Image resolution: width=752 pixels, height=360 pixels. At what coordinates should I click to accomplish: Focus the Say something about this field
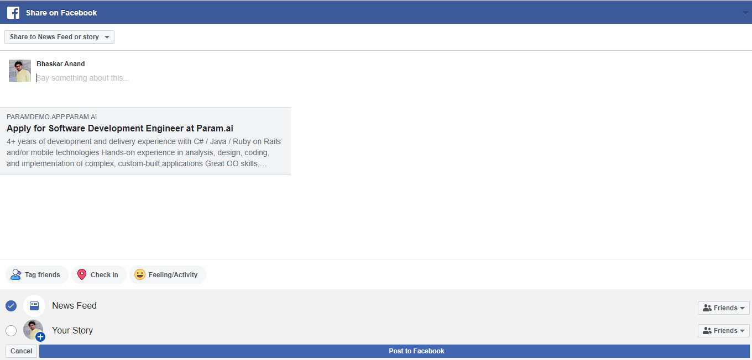pos(83,78)
